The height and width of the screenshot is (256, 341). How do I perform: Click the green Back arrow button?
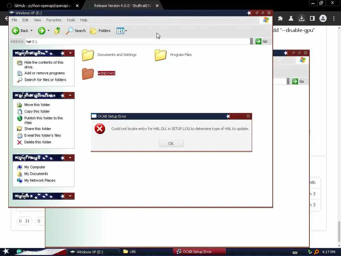click(16, 31)
